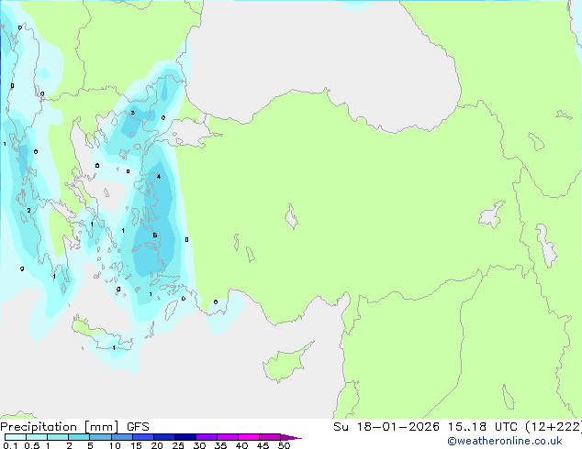Click the purple over-50 arrow tip of the legend
Image resolution: width=582 pixels, height=449 pixels.
[291, 437]
